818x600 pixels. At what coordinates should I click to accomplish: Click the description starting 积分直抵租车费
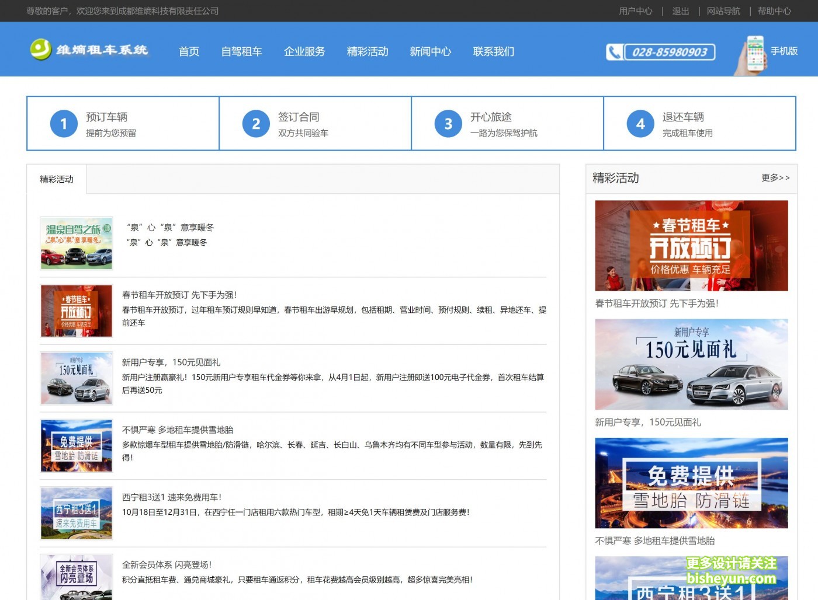[297, 580]
